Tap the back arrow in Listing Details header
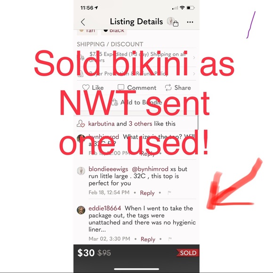The height and width of the screenshot is (273, 273). [x=83, y=22]
